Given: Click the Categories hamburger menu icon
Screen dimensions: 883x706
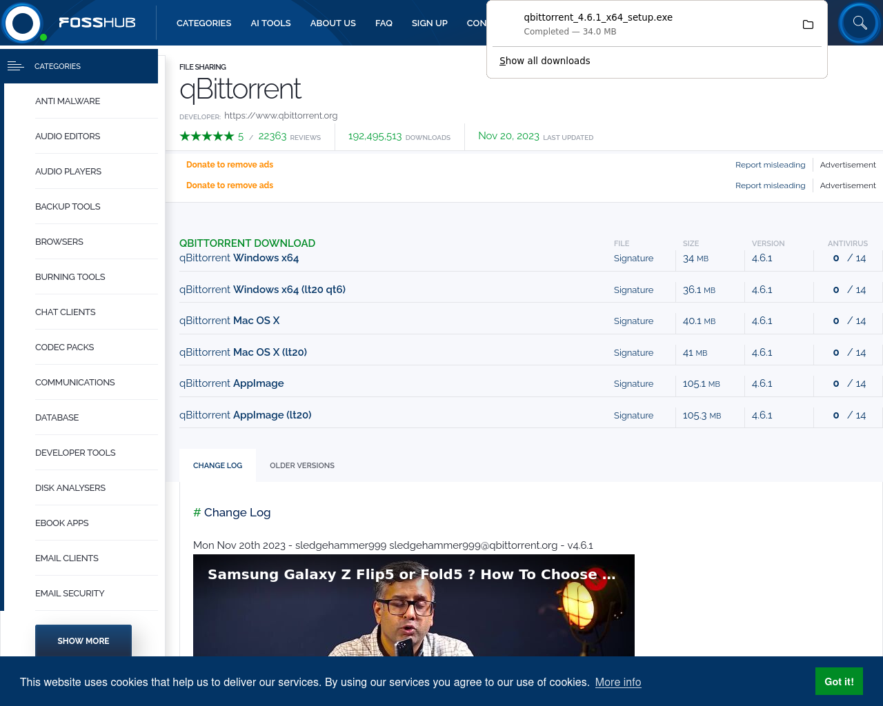Looking at the screenshot, I should 15,66.
